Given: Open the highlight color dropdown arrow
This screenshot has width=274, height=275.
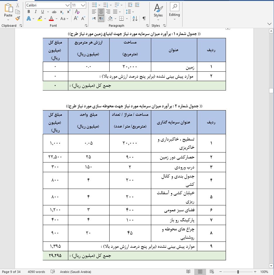Looking at the screenshot, I should tap(45, 19).
